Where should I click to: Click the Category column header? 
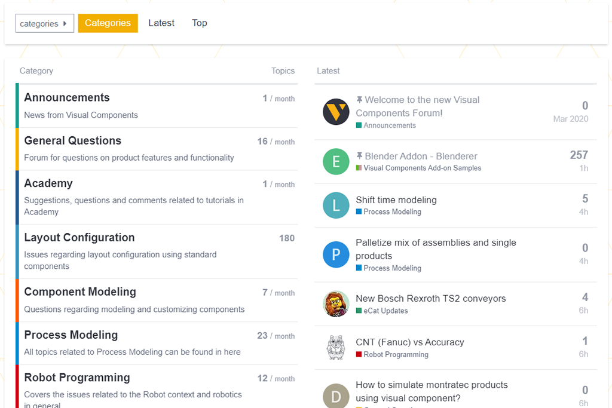(x=36, y=70)
